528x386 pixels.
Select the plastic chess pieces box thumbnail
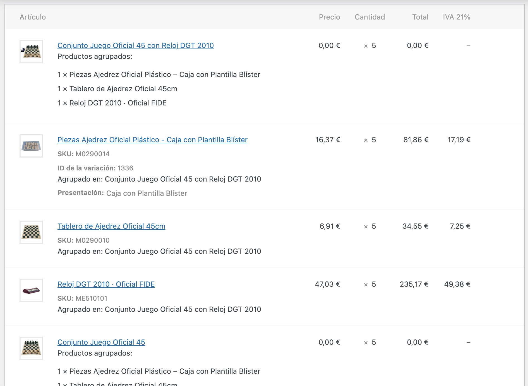pyautogui.click(x=31, y=146)
